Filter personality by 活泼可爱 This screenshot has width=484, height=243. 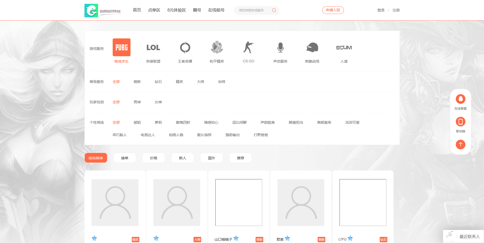pos(353,122)
